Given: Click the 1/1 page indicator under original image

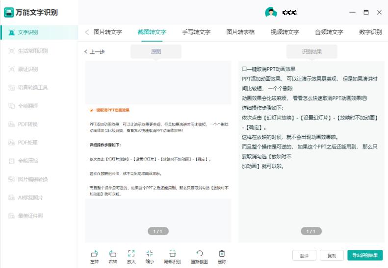Looking at the screenshot, I should point(158,231).
